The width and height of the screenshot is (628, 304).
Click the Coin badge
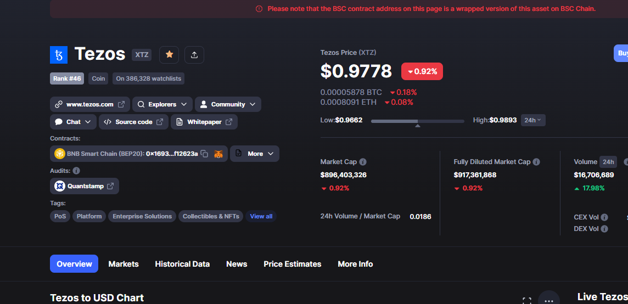[x=98, y=78]
